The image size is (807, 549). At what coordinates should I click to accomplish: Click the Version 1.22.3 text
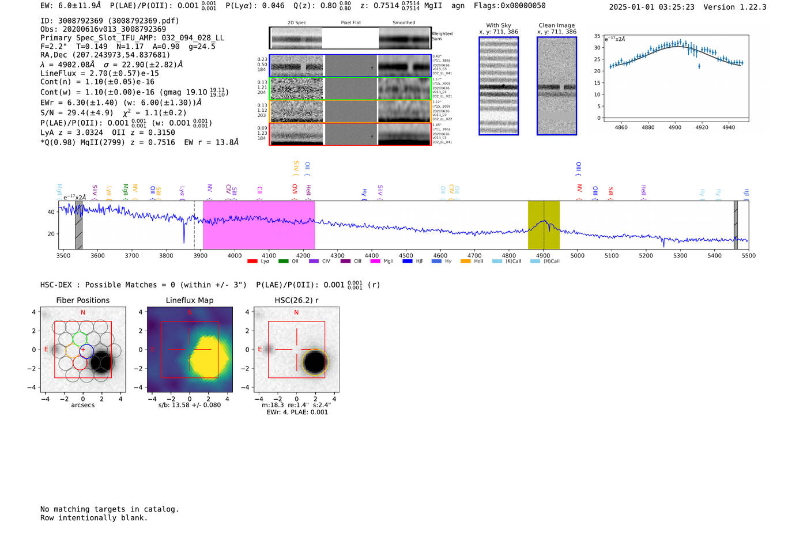[x=735, y=7]
